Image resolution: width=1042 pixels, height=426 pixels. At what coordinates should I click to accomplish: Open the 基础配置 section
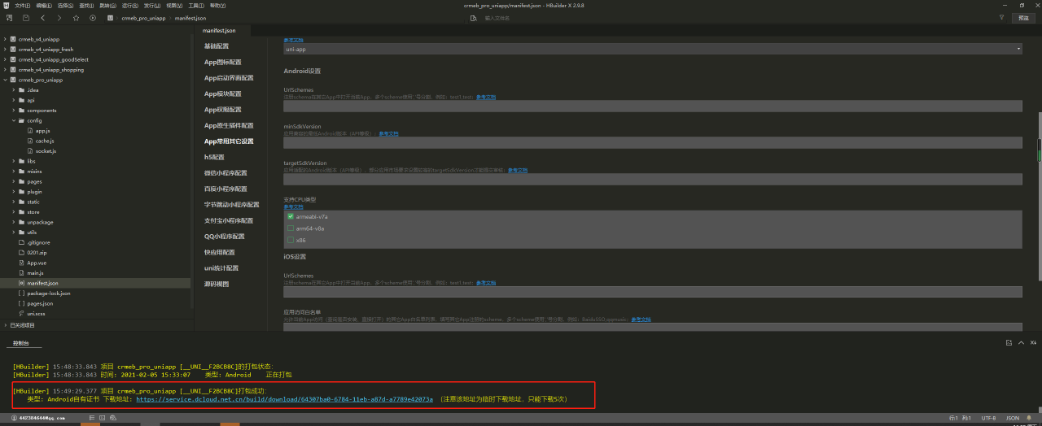[217, 46]
